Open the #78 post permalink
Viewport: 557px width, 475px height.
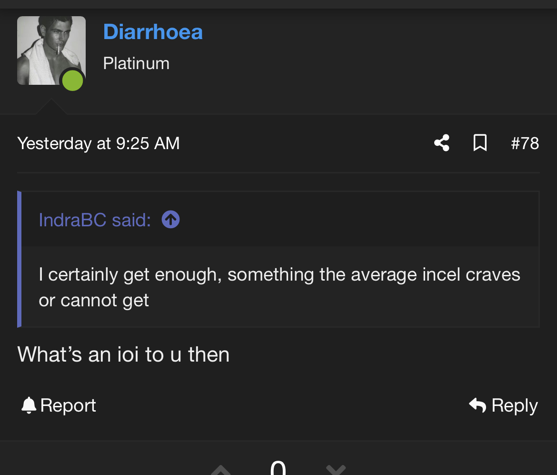525,143
